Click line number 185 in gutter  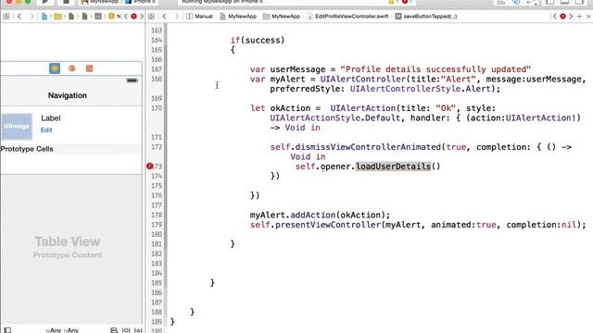click(x=157, y=283)
